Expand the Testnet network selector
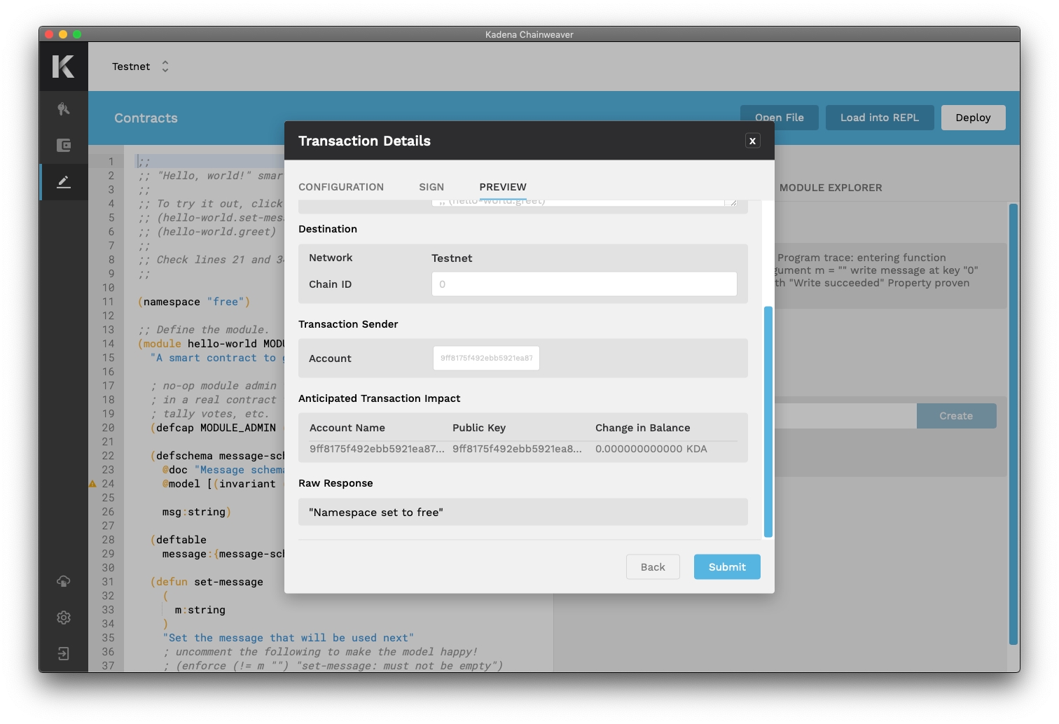 coord(140,67)
